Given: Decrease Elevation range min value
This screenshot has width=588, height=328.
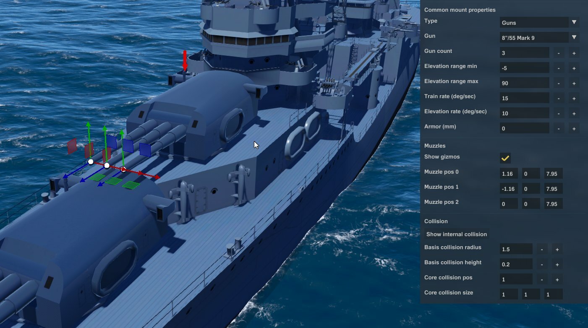Looking at the screenshot, I should (x=559, y=68).
